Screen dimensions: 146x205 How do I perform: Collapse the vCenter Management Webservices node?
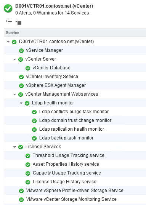tap(14, 94)
